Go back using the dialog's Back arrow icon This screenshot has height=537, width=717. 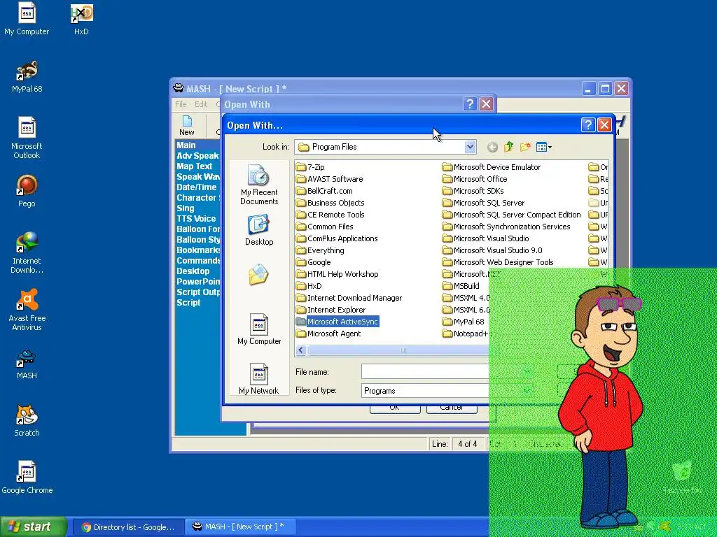click(x=492, y=147)
